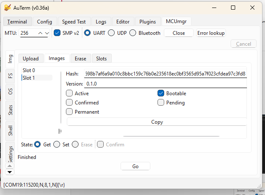This screenshot has width=265, height=195.
Task: Click the AuTerm app icon in title bar
Action: coord(8,8)
